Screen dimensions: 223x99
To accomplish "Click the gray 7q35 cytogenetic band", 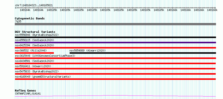I will (x=115, y=24).
